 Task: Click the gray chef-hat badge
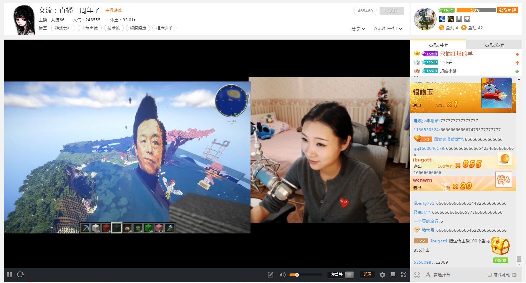pyautogui.click(x=459, y=19)
